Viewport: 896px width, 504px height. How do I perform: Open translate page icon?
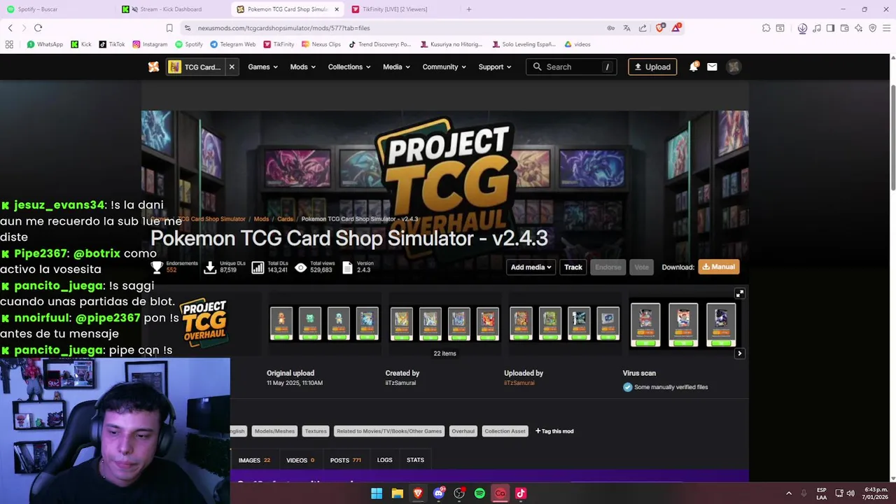(x=626, y=28)
